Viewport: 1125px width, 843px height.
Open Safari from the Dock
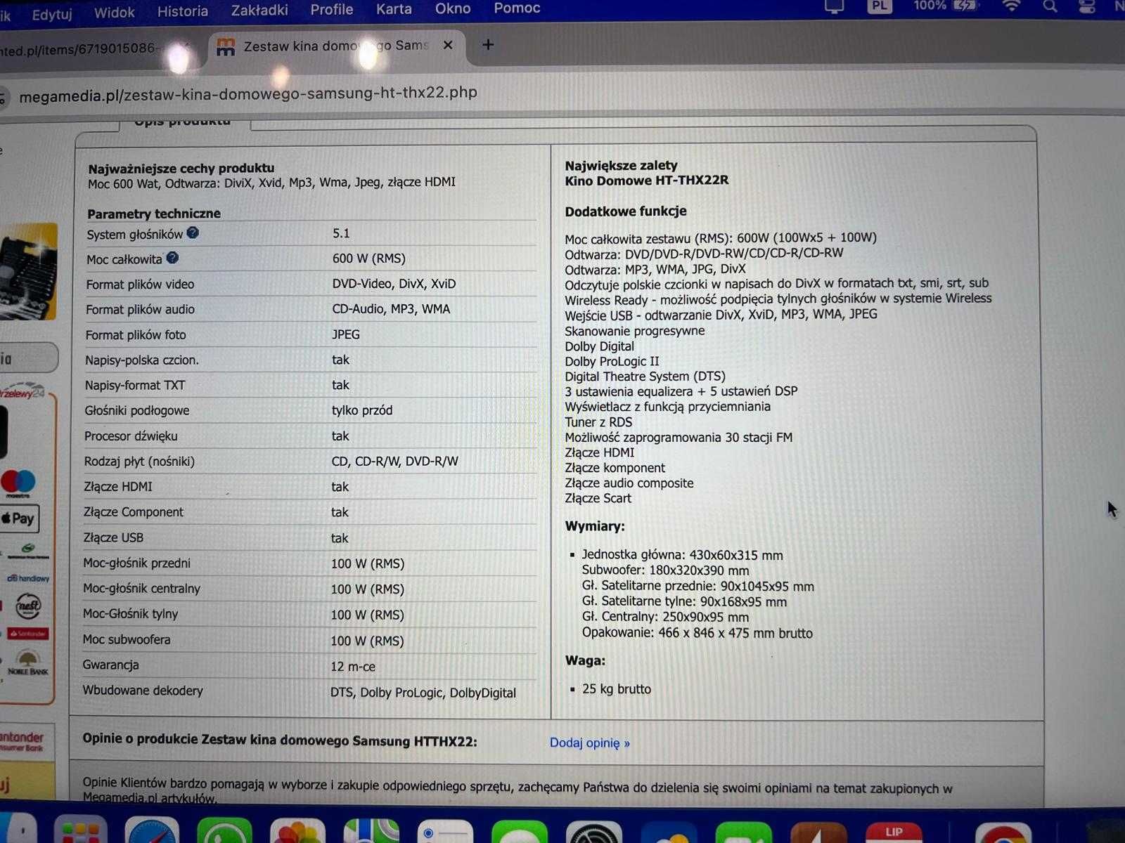151,830
